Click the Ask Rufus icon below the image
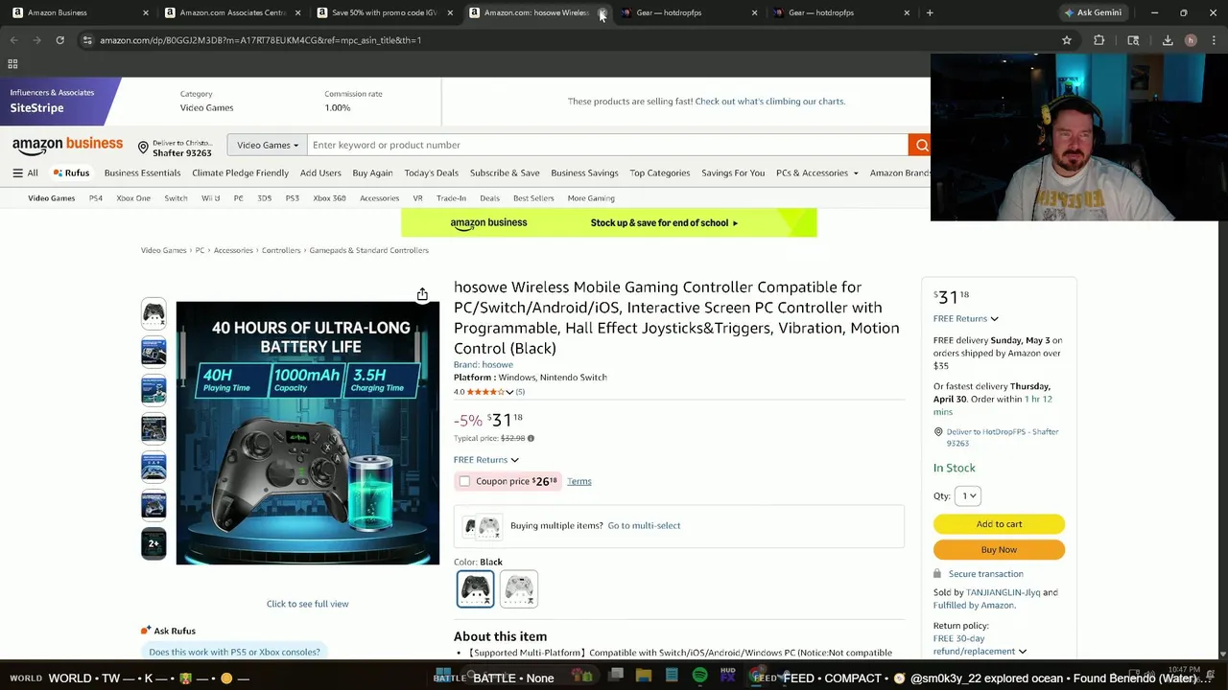Image resolution: width=1228 pixels, height=690 pixels. pyautogui.click(x=146, y=631)
